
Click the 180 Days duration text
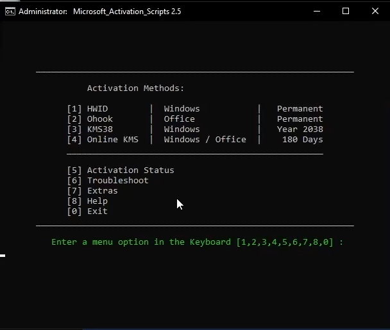pyautogui.click(x=302, y=140)
